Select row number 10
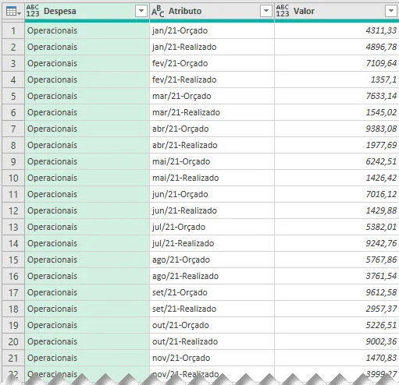This screenshot has height=385, width=399. (x=13, y=178)
